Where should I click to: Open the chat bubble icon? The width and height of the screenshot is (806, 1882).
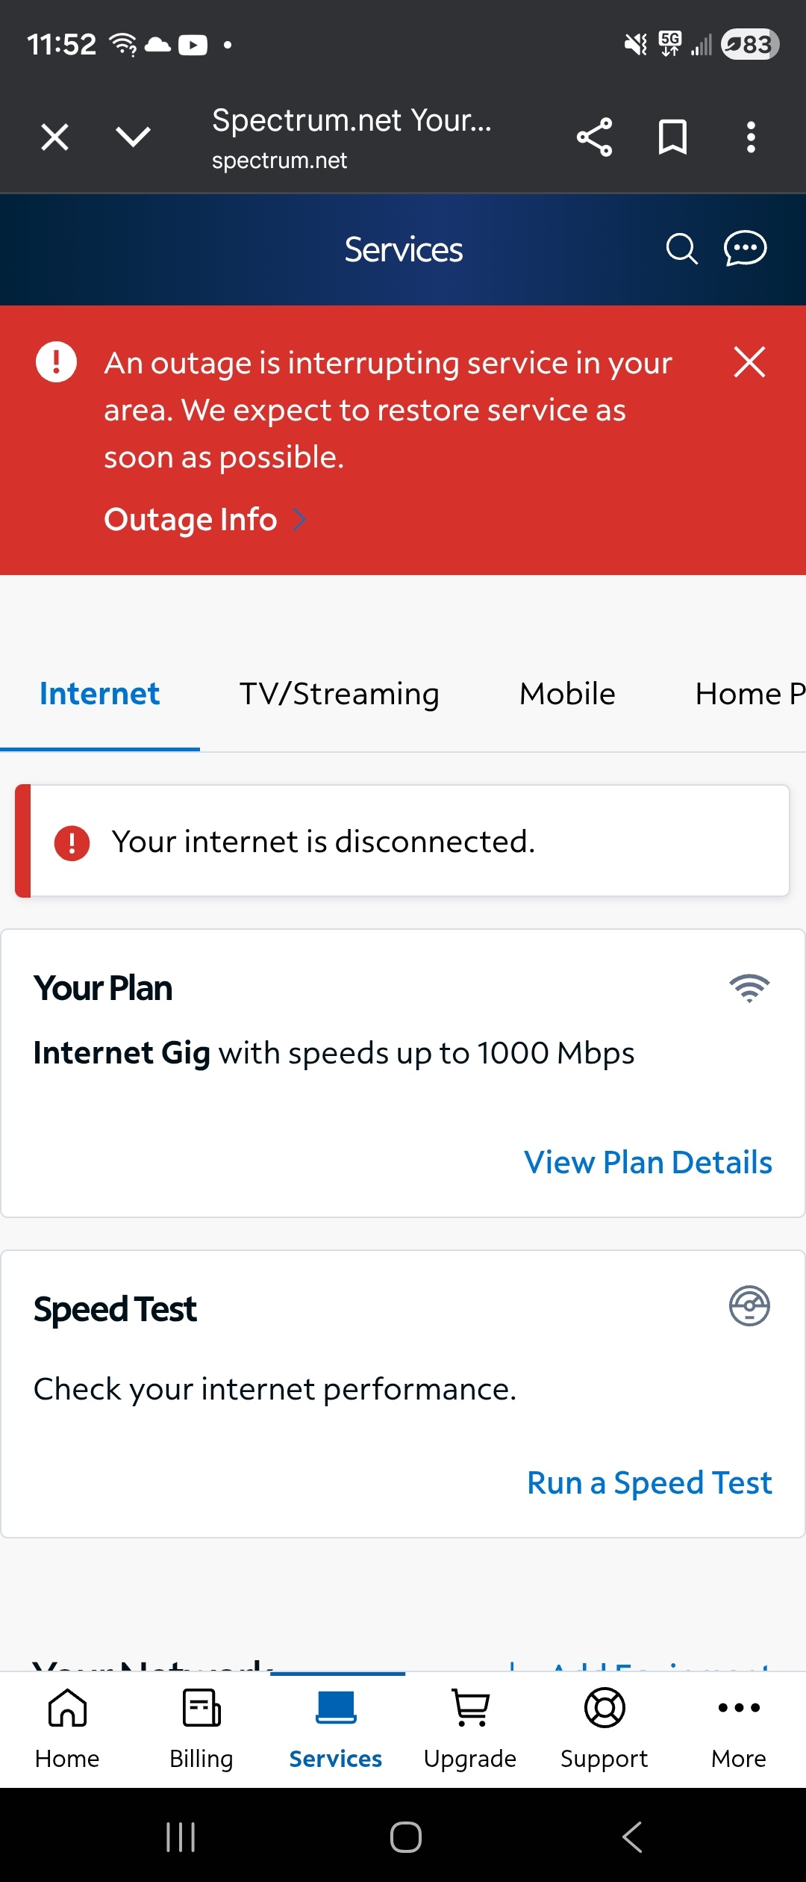[745, 249]
